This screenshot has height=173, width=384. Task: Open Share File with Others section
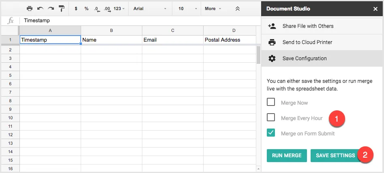[322, 26]
